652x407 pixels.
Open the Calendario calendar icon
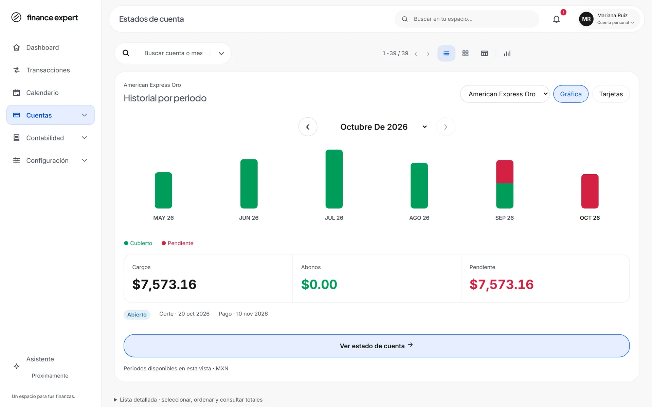click(x=16, y=93)
